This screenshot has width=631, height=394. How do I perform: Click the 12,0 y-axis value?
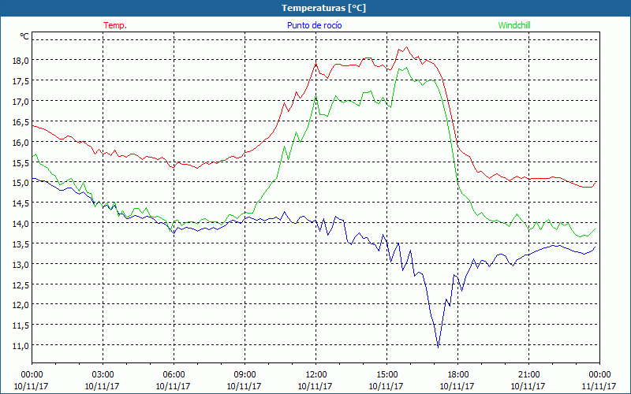point(21,305)
